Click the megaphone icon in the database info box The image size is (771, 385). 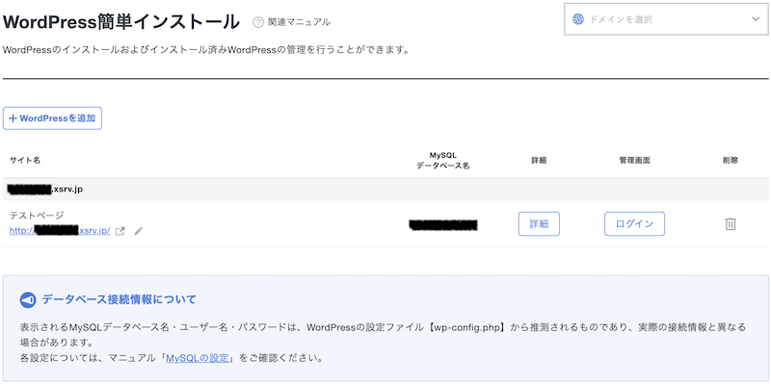28,300
